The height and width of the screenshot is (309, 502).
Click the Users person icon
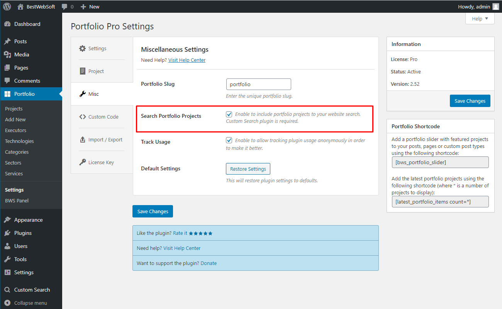(x=7, y=246)
